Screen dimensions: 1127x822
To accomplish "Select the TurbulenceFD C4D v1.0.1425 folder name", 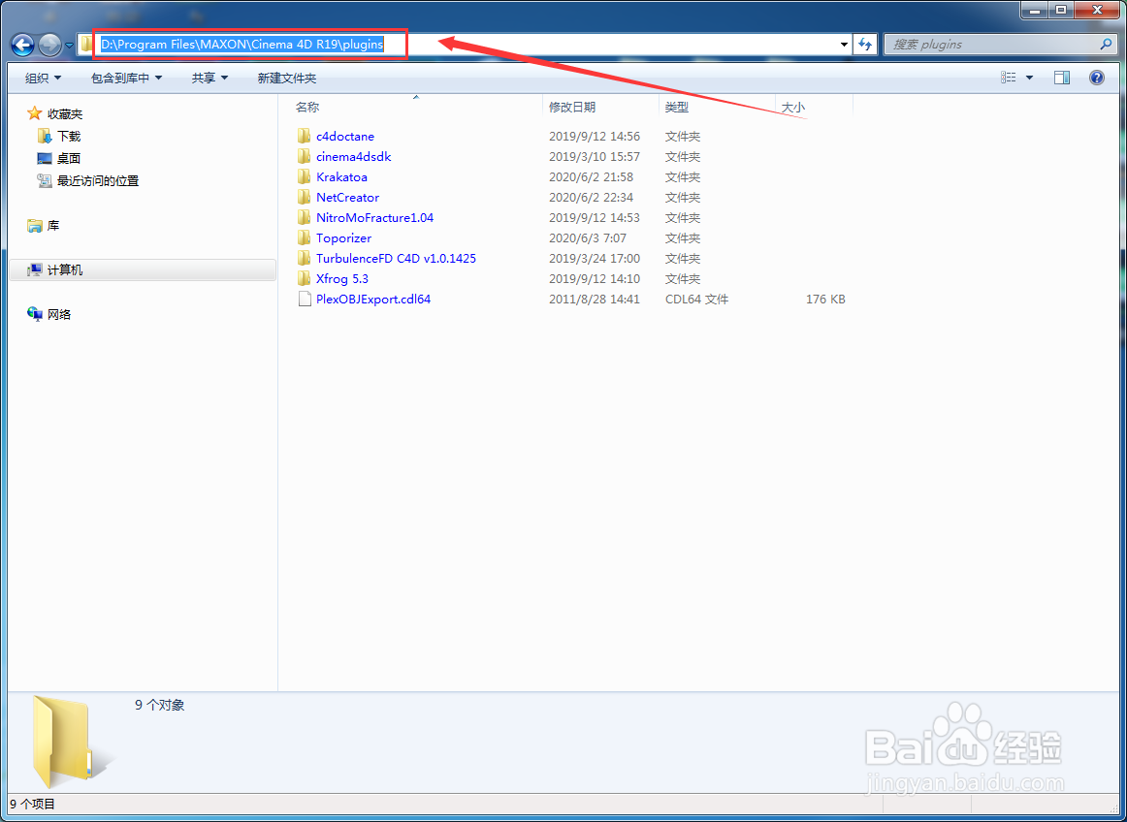I will (x=396, y=258).
